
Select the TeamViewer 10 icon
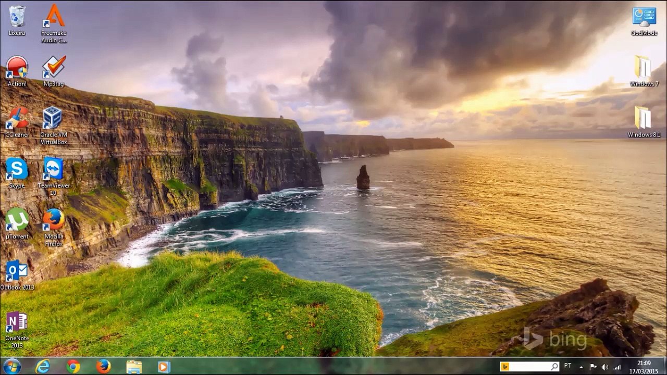[54, 177]
